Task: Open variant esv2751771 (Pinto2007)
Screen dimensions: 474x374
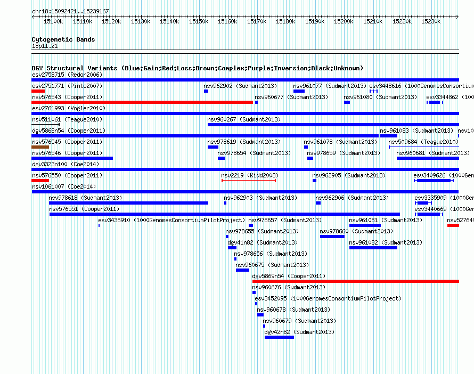Action: 67,86
